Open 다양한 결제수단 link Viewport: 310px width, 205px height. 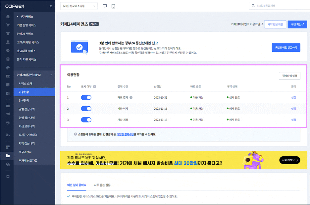pos(125,134)
